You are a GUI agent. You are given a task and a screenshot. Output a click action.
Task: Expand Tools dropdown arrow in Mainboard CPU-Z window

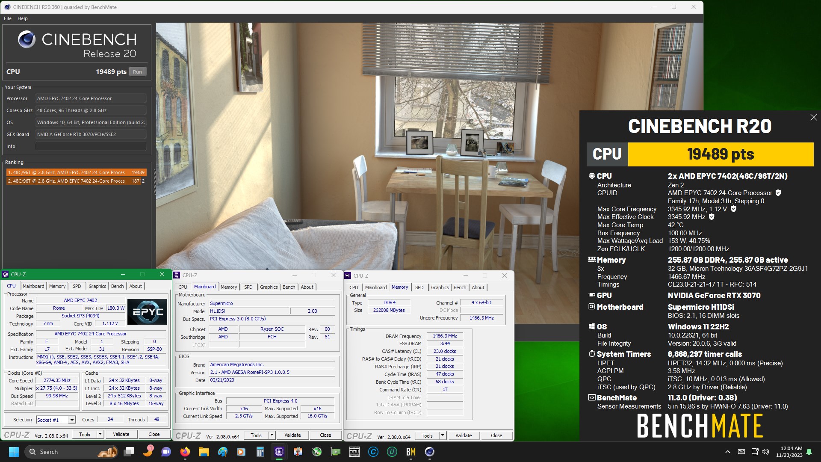(272, 435)
